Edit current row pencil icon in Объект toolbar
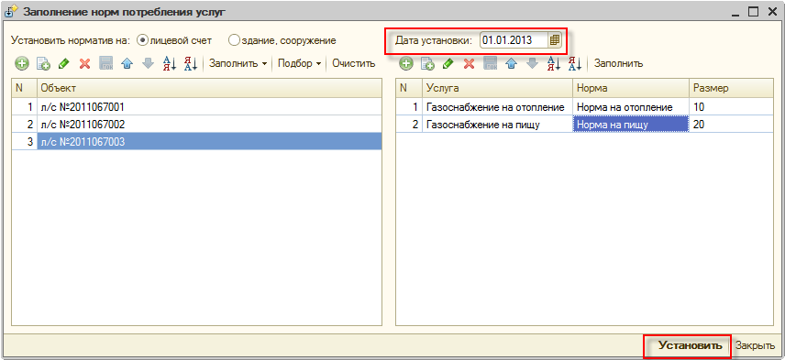Screen dimensions: 785x360 coord(63,63)
